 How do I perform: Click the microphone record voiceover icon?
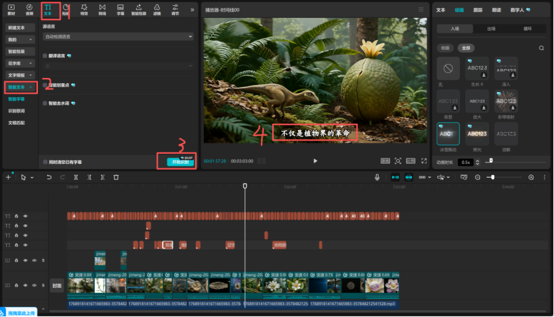tap(377, 177)
